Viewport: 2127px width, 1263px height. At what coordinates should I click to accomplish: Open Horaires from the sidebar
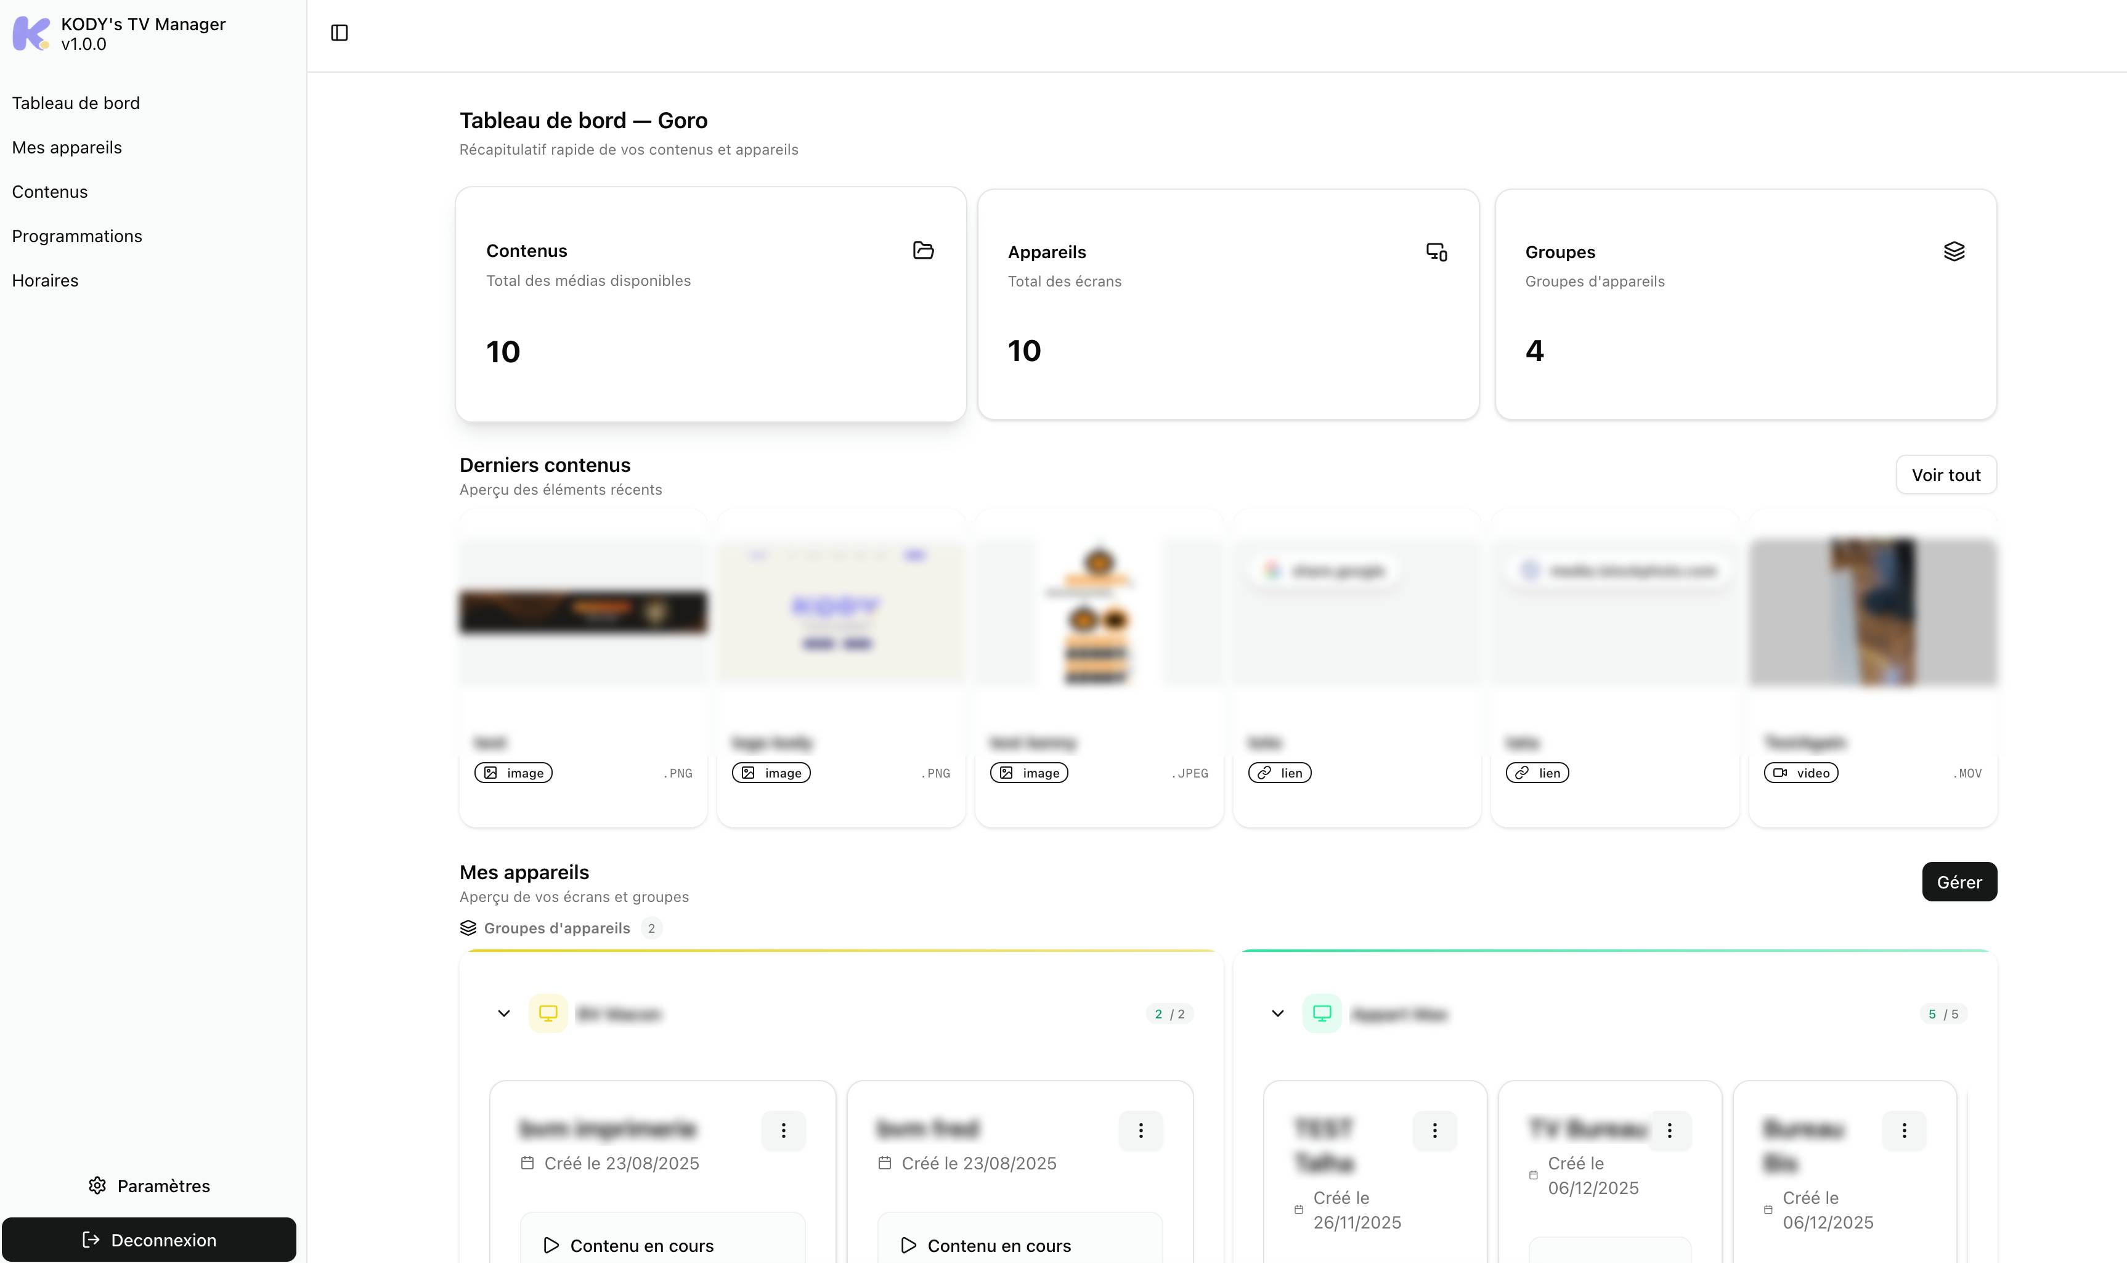coord(45,280)
